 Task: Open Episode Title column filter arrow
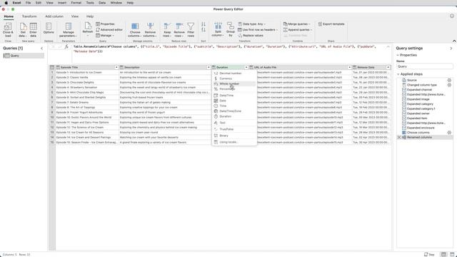[116, 67]
